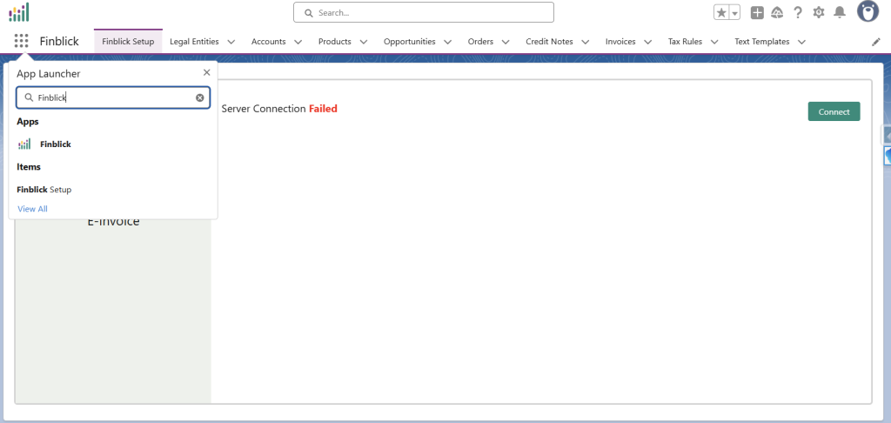Open the favorites list dropdown arrow
Image resolution: width=891 pixels, height=423 pixels.
(x=734, y=12)
